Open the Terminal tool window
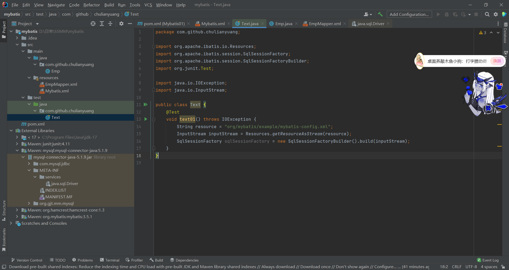509x270 pixels. pos(109,260)
